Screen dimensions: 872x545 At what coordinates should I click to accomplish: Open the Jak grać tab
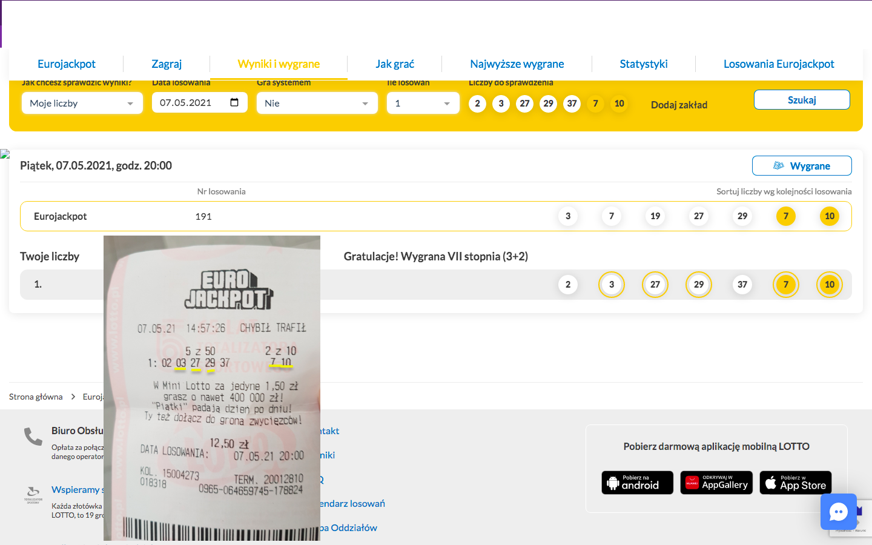(x=395, y=64)
